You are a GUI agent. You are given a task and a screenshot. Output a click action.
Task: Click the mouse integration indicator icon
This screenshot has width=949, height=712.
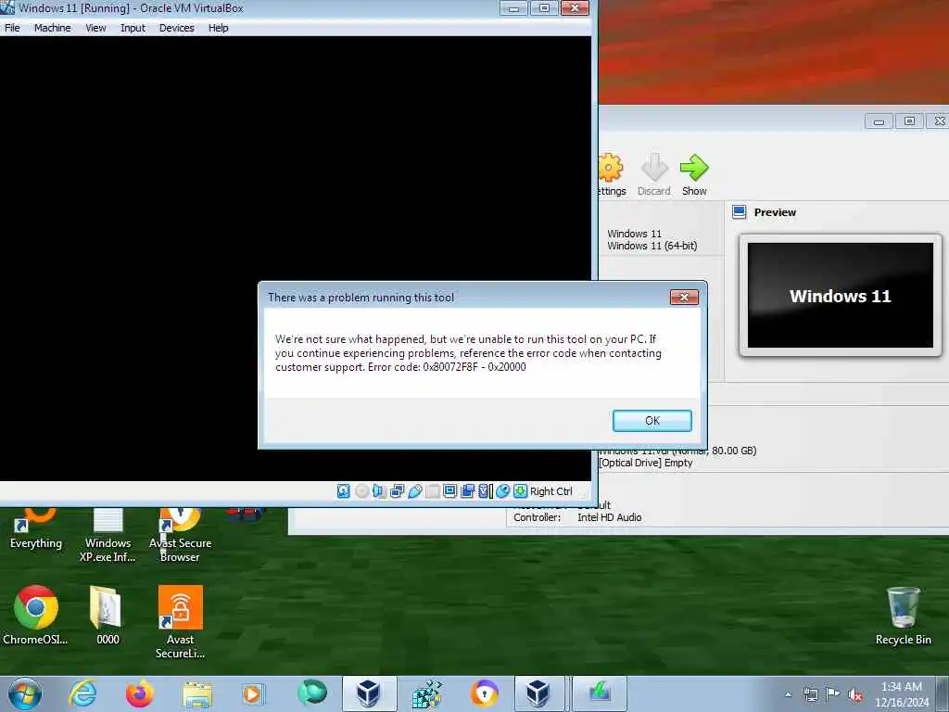pyautogui.click(x=503, y=491)
